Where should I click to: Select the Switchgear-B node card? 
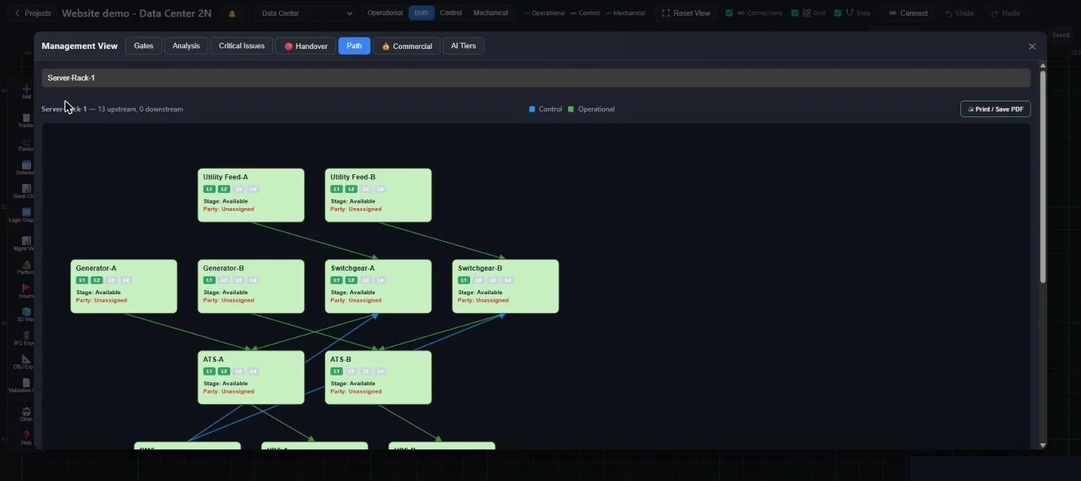pyautogui.click(x=505, y=286)
